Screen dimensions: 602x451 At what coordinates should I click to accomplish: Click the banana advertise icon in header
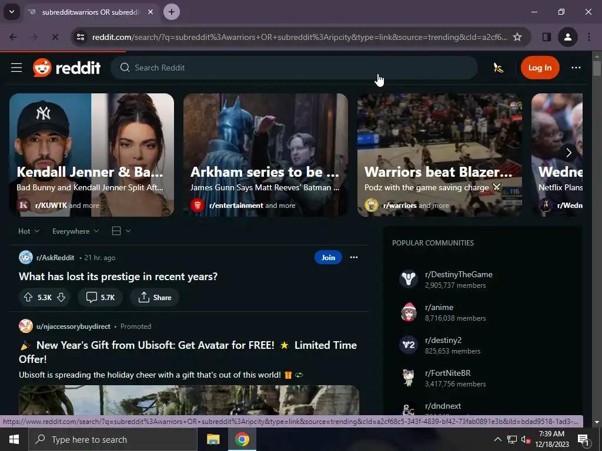[x=498, y=68]
